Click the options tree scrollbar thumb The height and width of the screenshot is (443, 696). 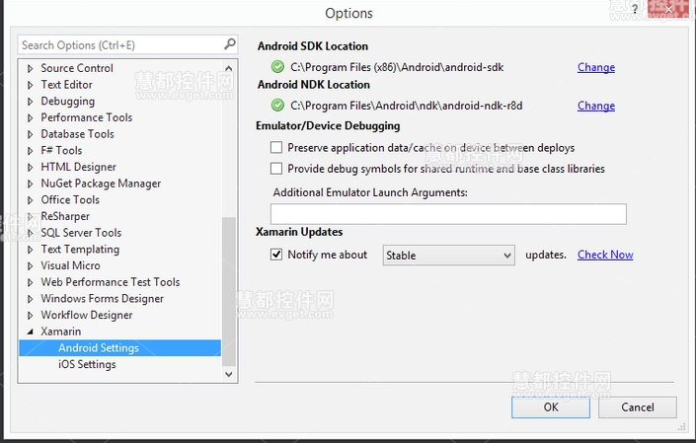tap(229, 292)
